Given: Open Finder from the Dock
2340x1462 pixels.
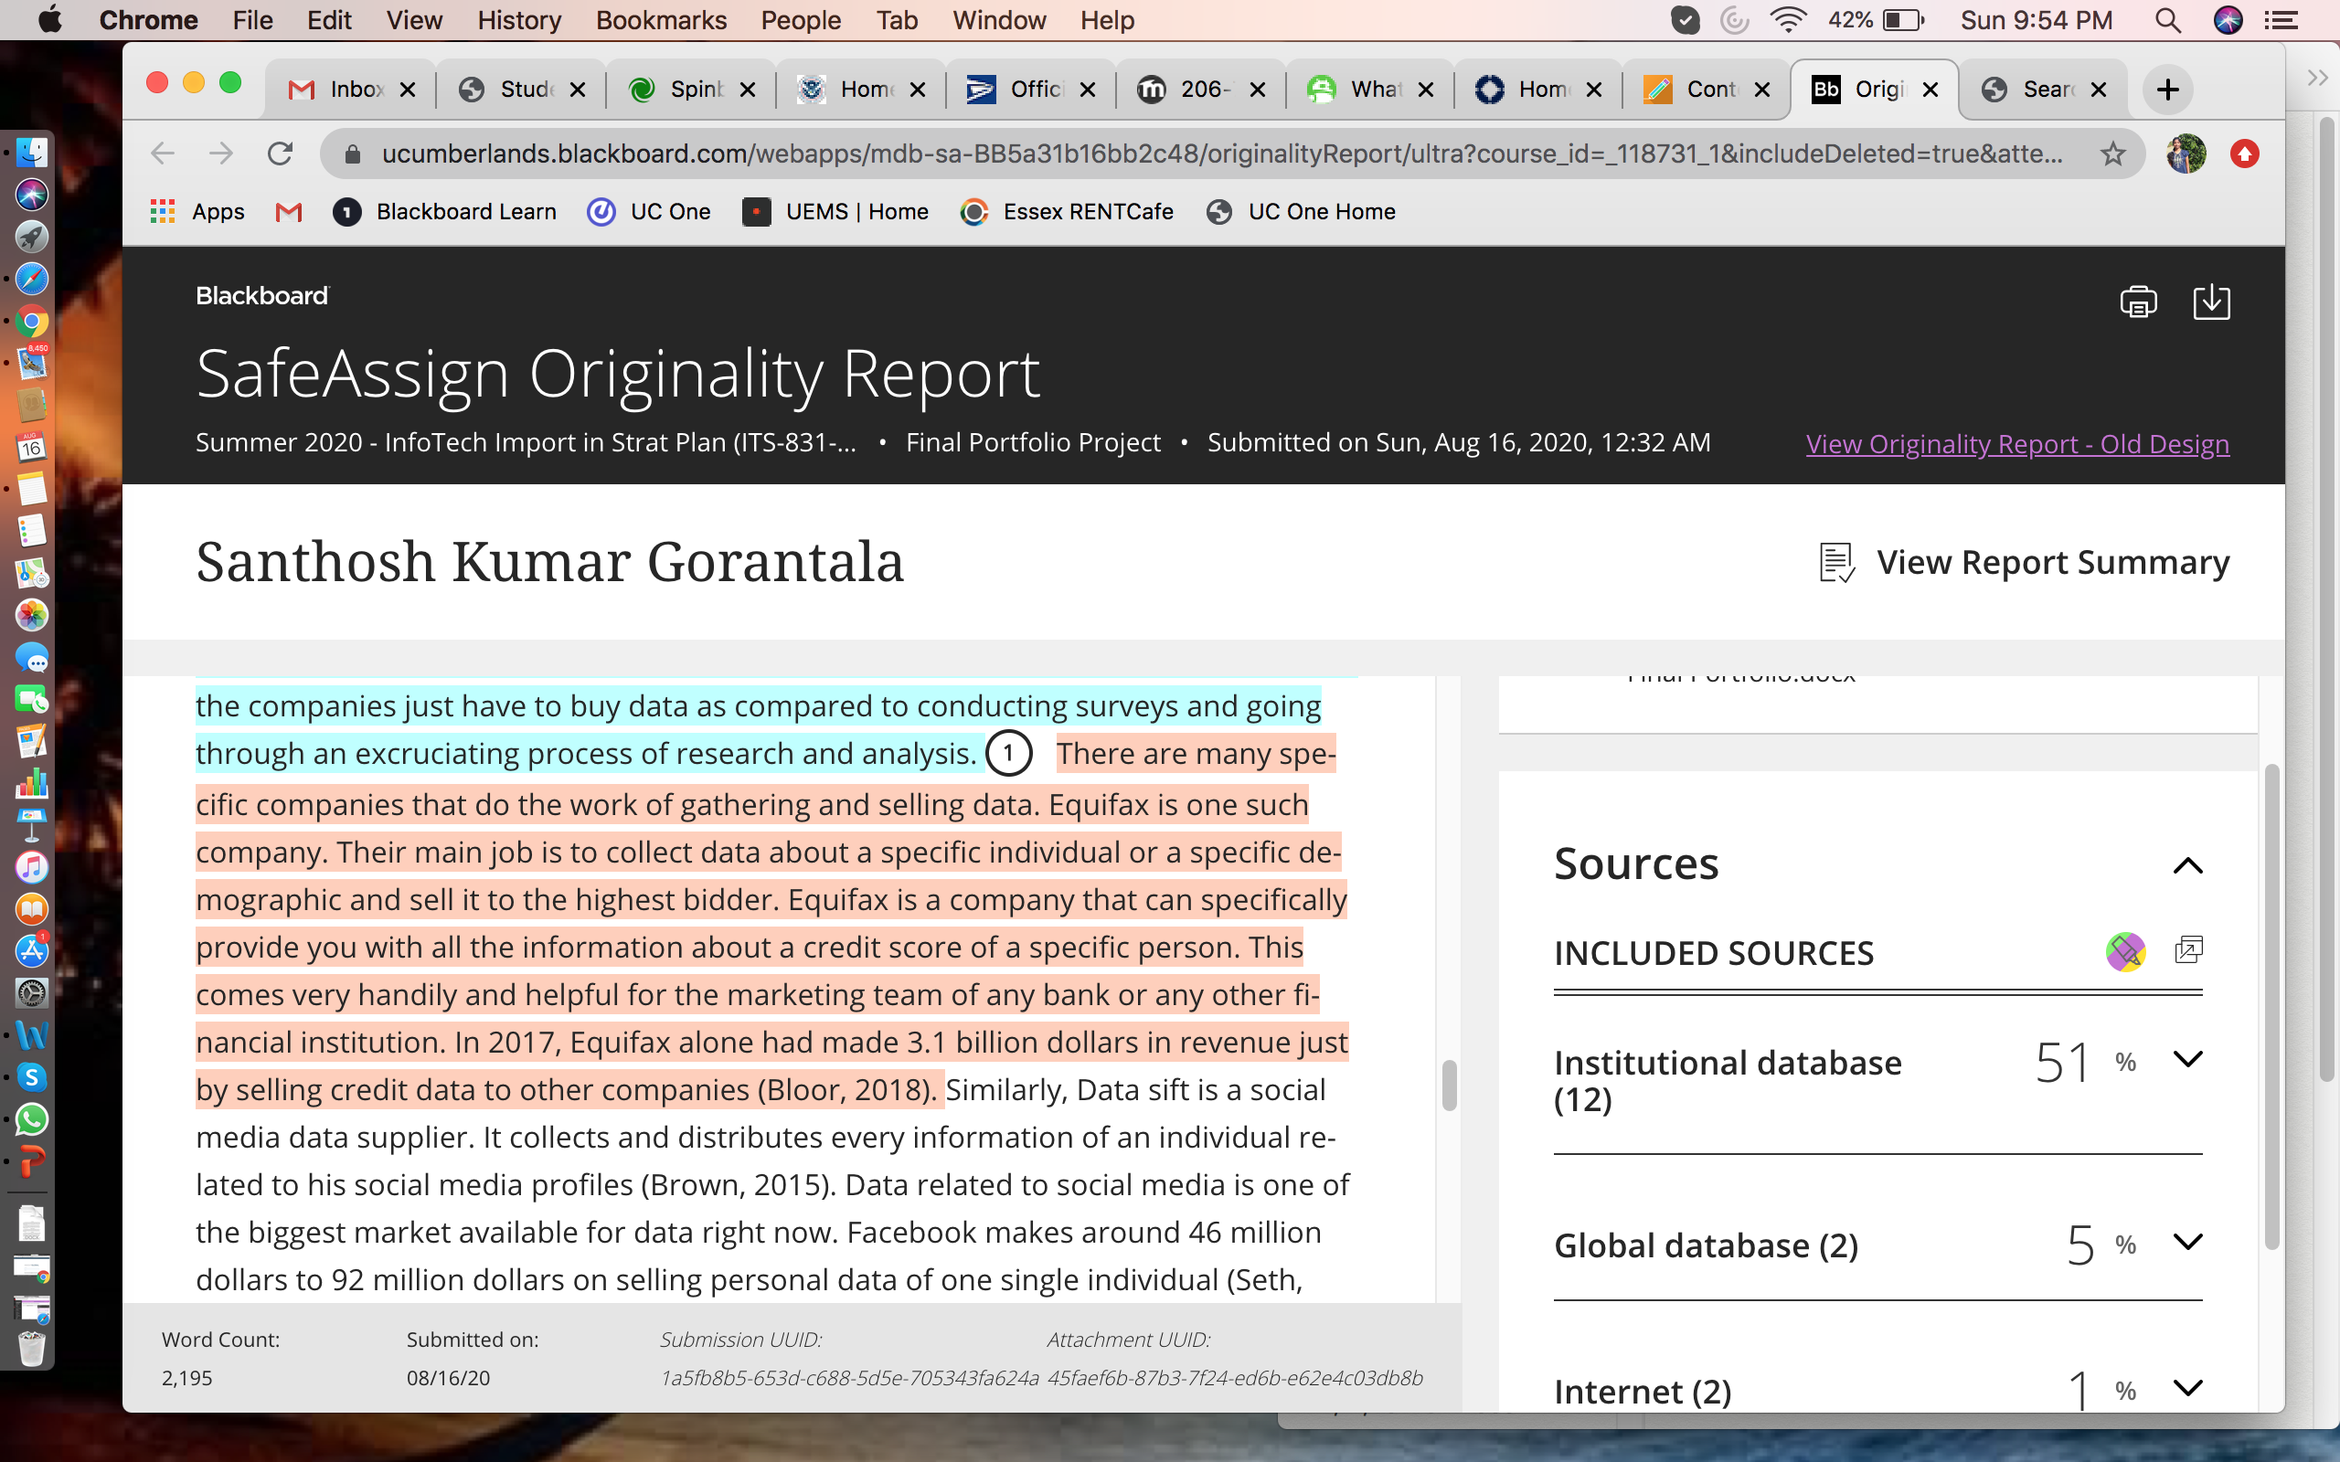Looking at the screenshot, I should point(31,153).
